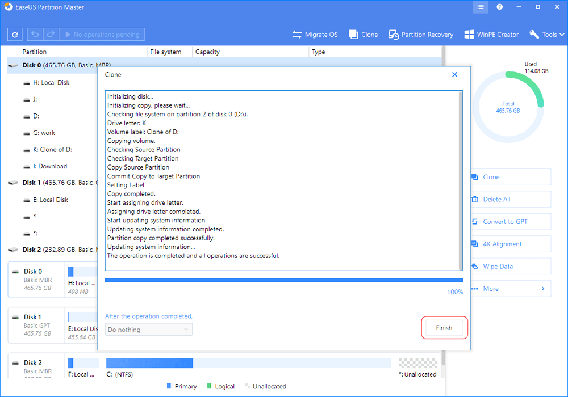The width and height of the screenshot is (568, 397).
Task: Open Partition Recovery
Action: 420,35
